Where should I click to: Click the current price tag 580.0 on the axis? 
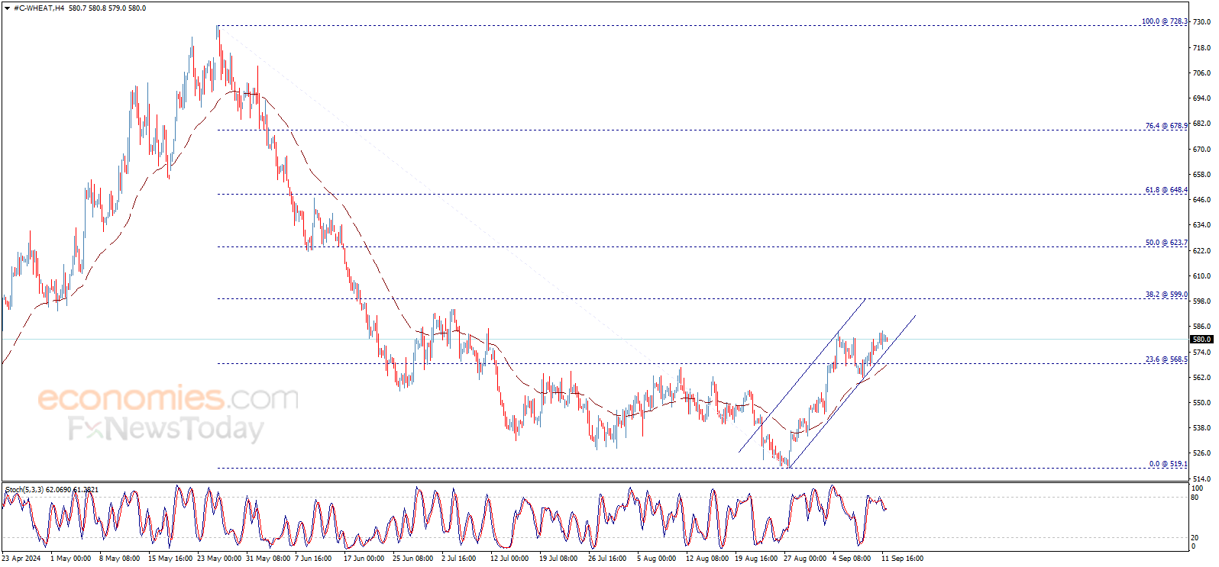click(x=1201, y=339)
